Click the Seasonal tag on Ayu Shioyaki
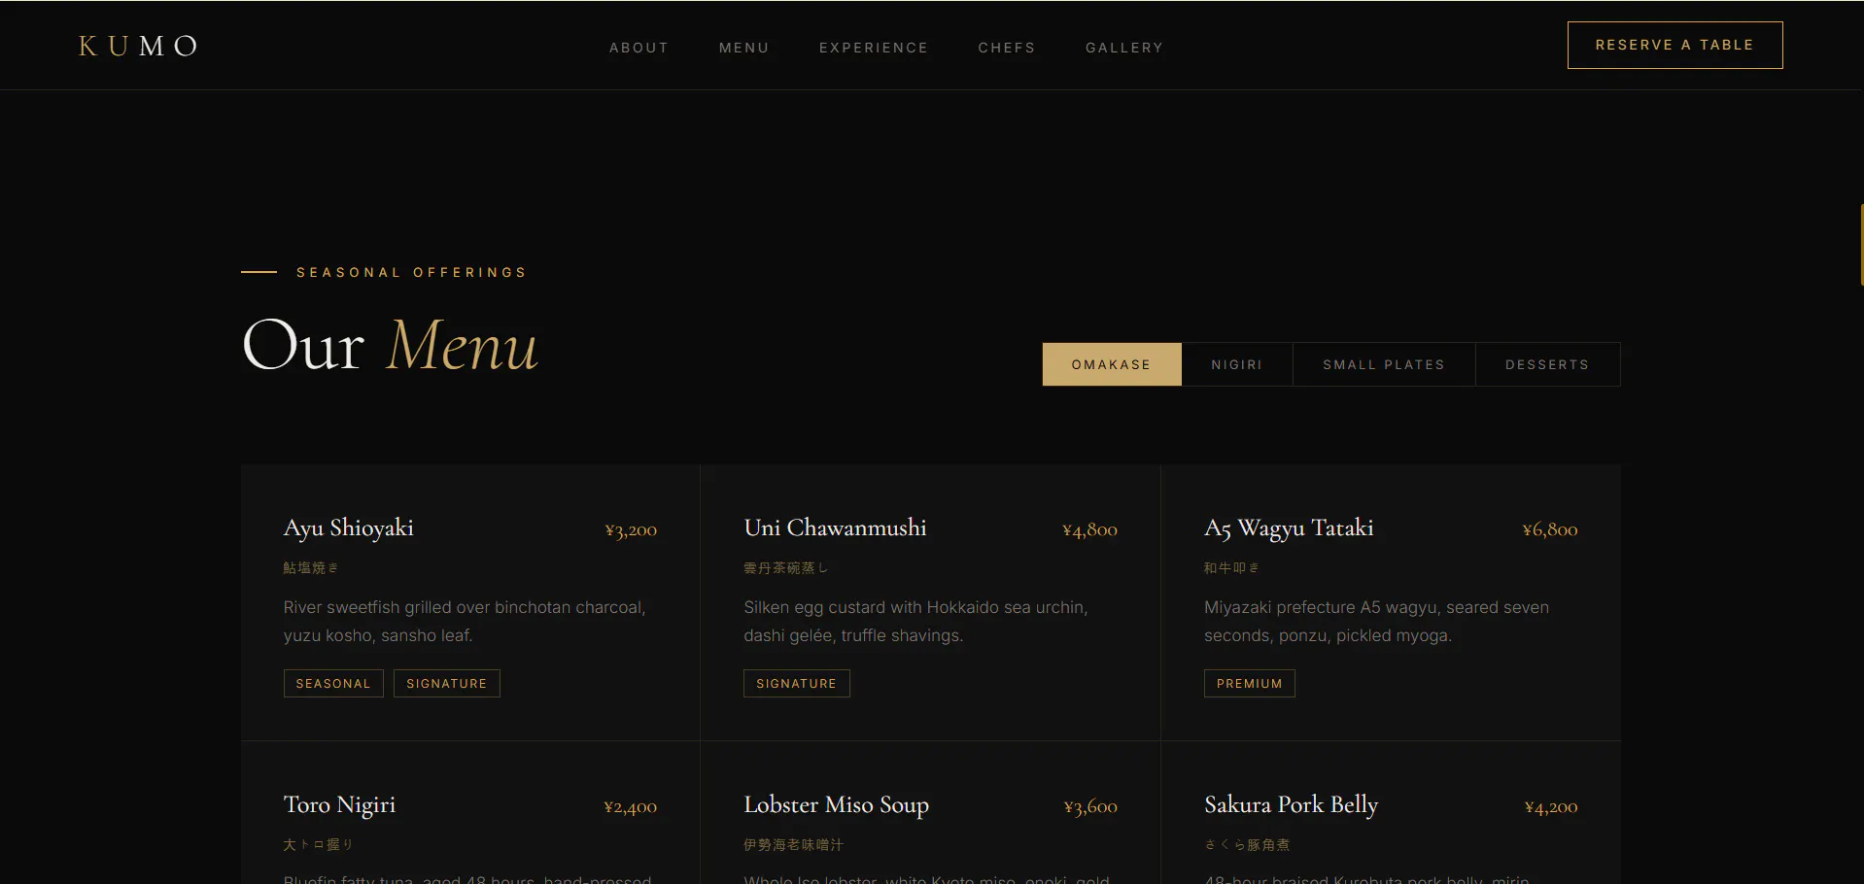The image size is (1864, 884). [x=333, y=683]
